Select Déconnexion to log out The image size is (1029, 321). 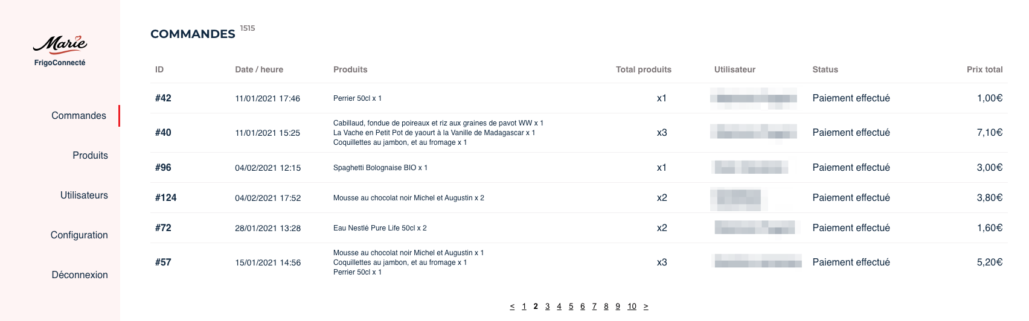point(80,275)
